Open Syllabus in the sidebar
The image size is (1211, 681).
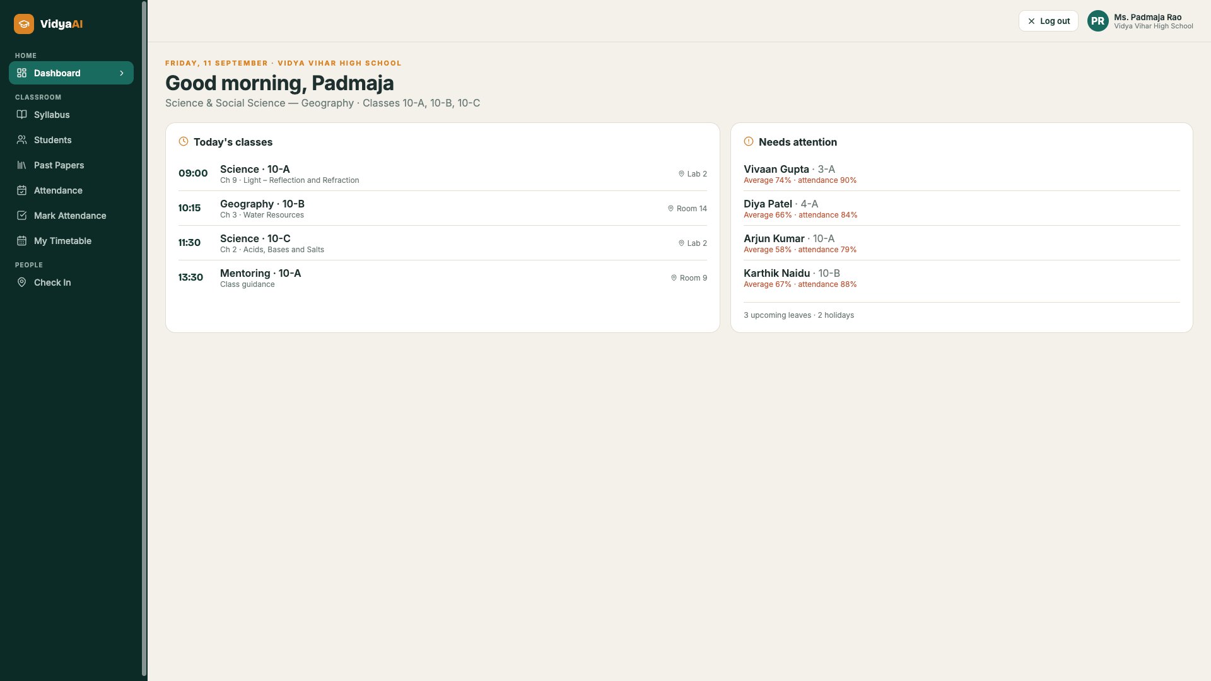[71, 115]
